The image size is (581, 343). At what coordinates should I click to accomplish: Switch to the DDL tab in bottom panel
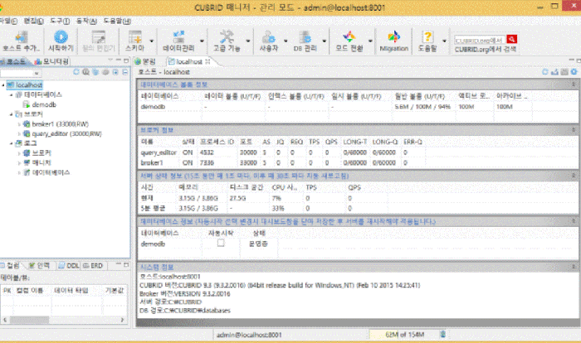click(x=69, y=266)
